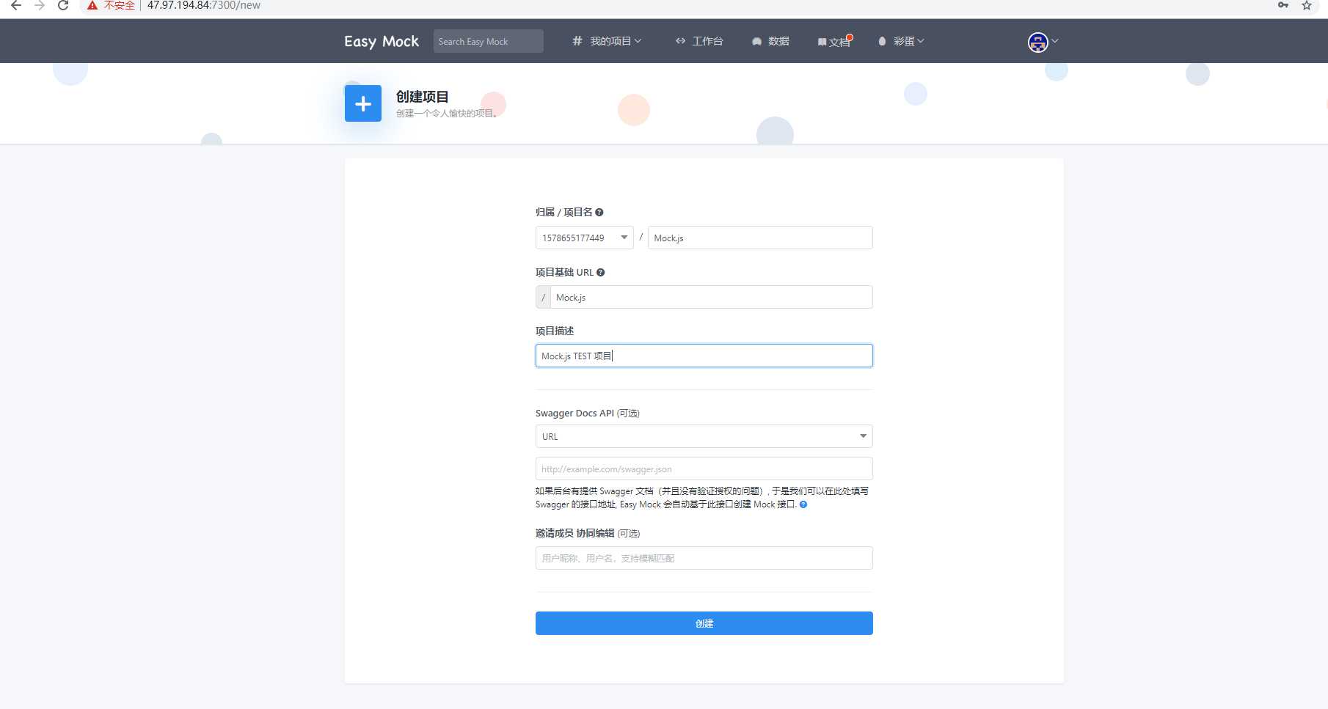The height and width of the screenshot is (709, 1328).
Task: Click the 不安全 security warning icon
Action: click(x=92, y=5)
